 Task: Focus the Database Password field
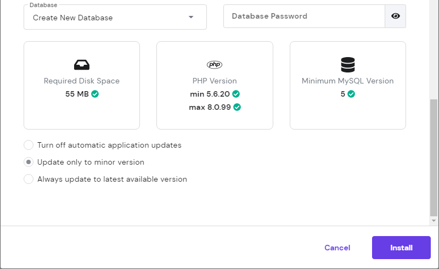click(x=304, y=16)
